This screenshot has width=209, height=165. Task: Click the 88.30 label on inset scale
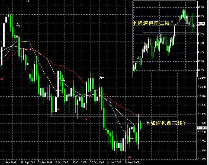coord(201,61)
